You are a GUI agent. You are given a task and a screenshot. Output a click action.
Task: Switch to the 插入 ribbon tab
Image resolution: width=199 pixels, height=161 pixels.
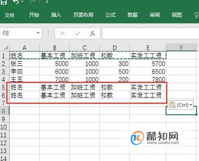(x=56, y=15)
